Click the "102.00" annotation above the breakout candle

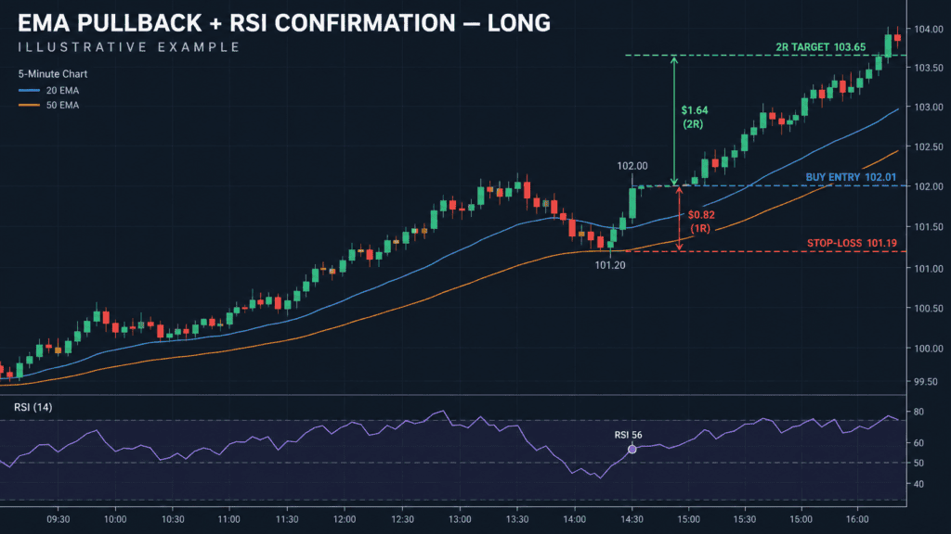632,166
